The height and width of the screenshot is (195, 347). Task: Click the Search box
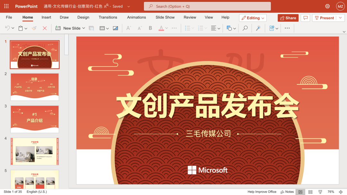(x=207, y=6)
